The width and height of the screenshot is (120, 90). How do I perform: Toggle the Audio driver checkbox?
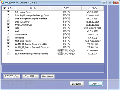click(8, 31)
